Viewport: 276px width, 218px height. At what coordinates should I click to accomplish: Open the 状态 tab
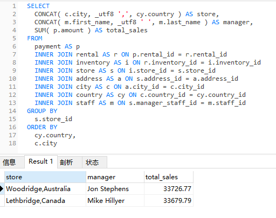click(x=94, y=163)
